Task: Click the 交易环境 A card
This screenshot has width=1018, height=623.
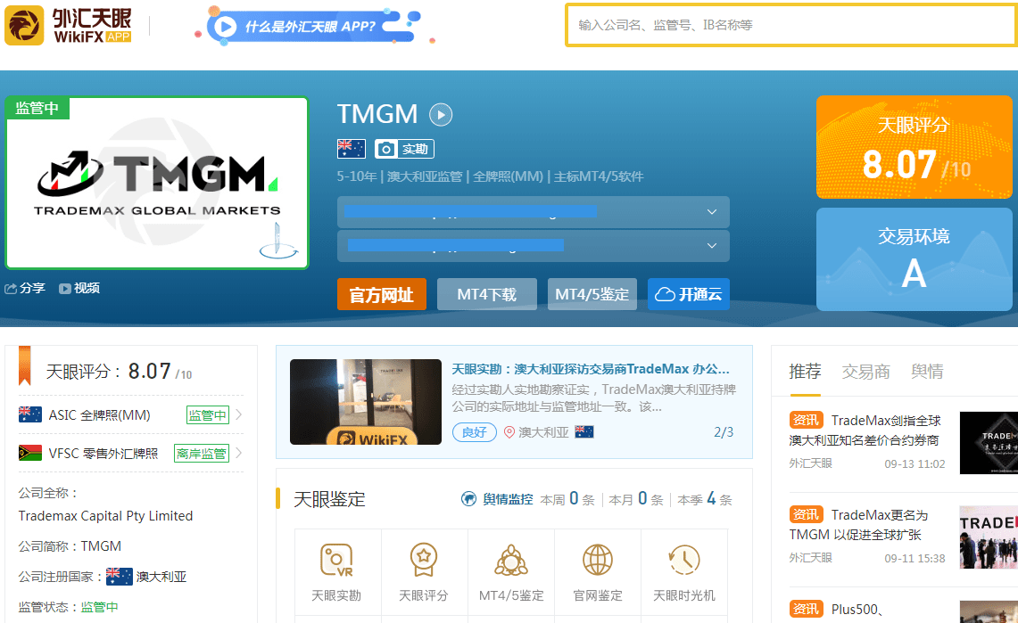Action: 915,259
